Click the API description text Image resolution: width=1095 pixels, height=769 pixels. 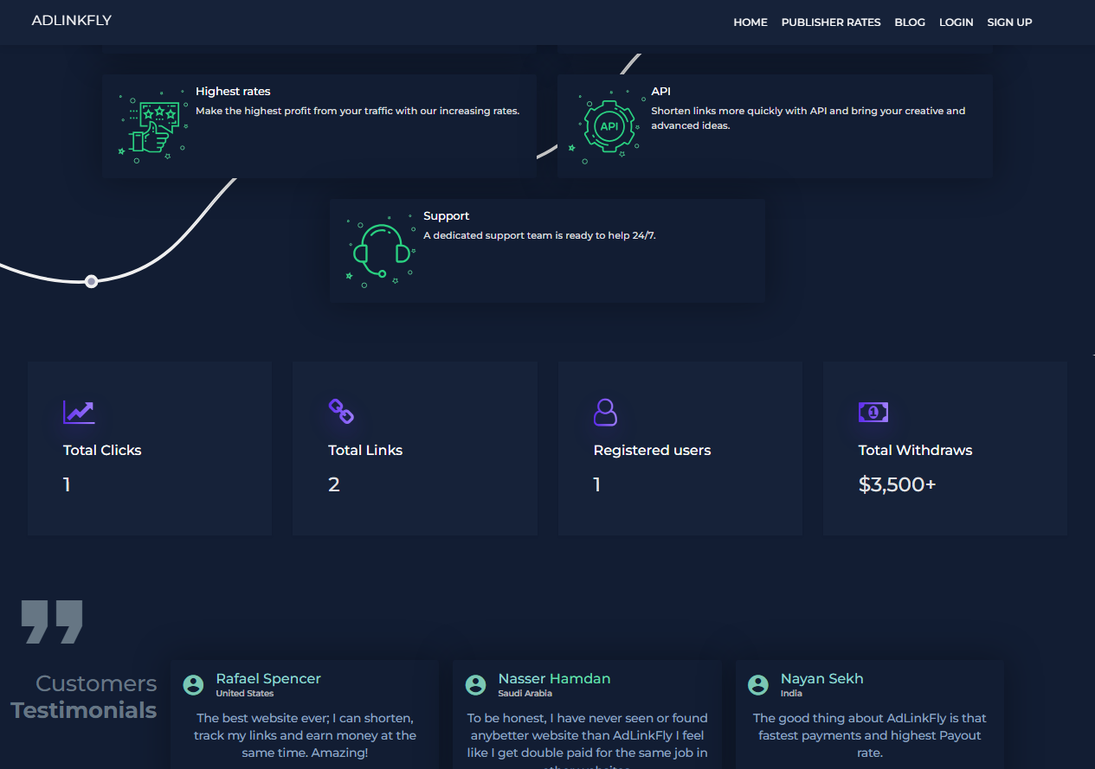tap(808, 119)
